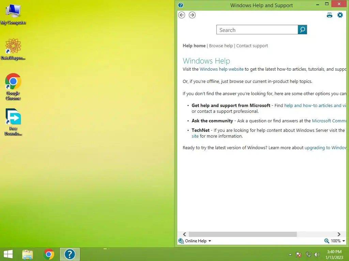Focus the Search text box
The width and height of the screenshot is (349, 261).
tap(257, 30)
